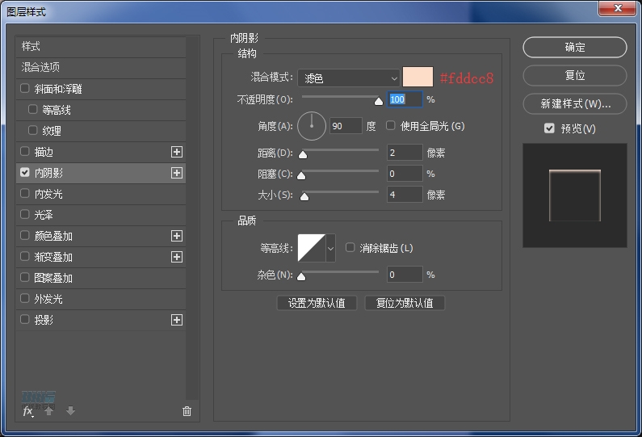Click the fx effects menu icon

[x=28, y=411]
